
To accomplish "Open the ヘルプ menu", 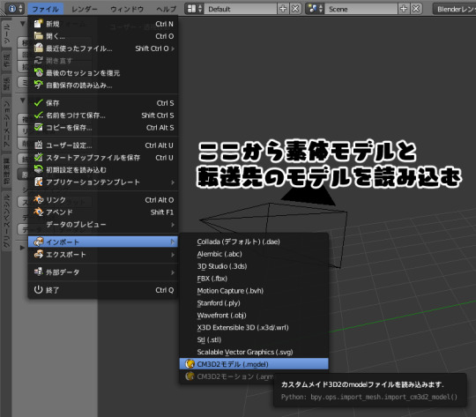I will pyautogui.click(x=166, y=9).
